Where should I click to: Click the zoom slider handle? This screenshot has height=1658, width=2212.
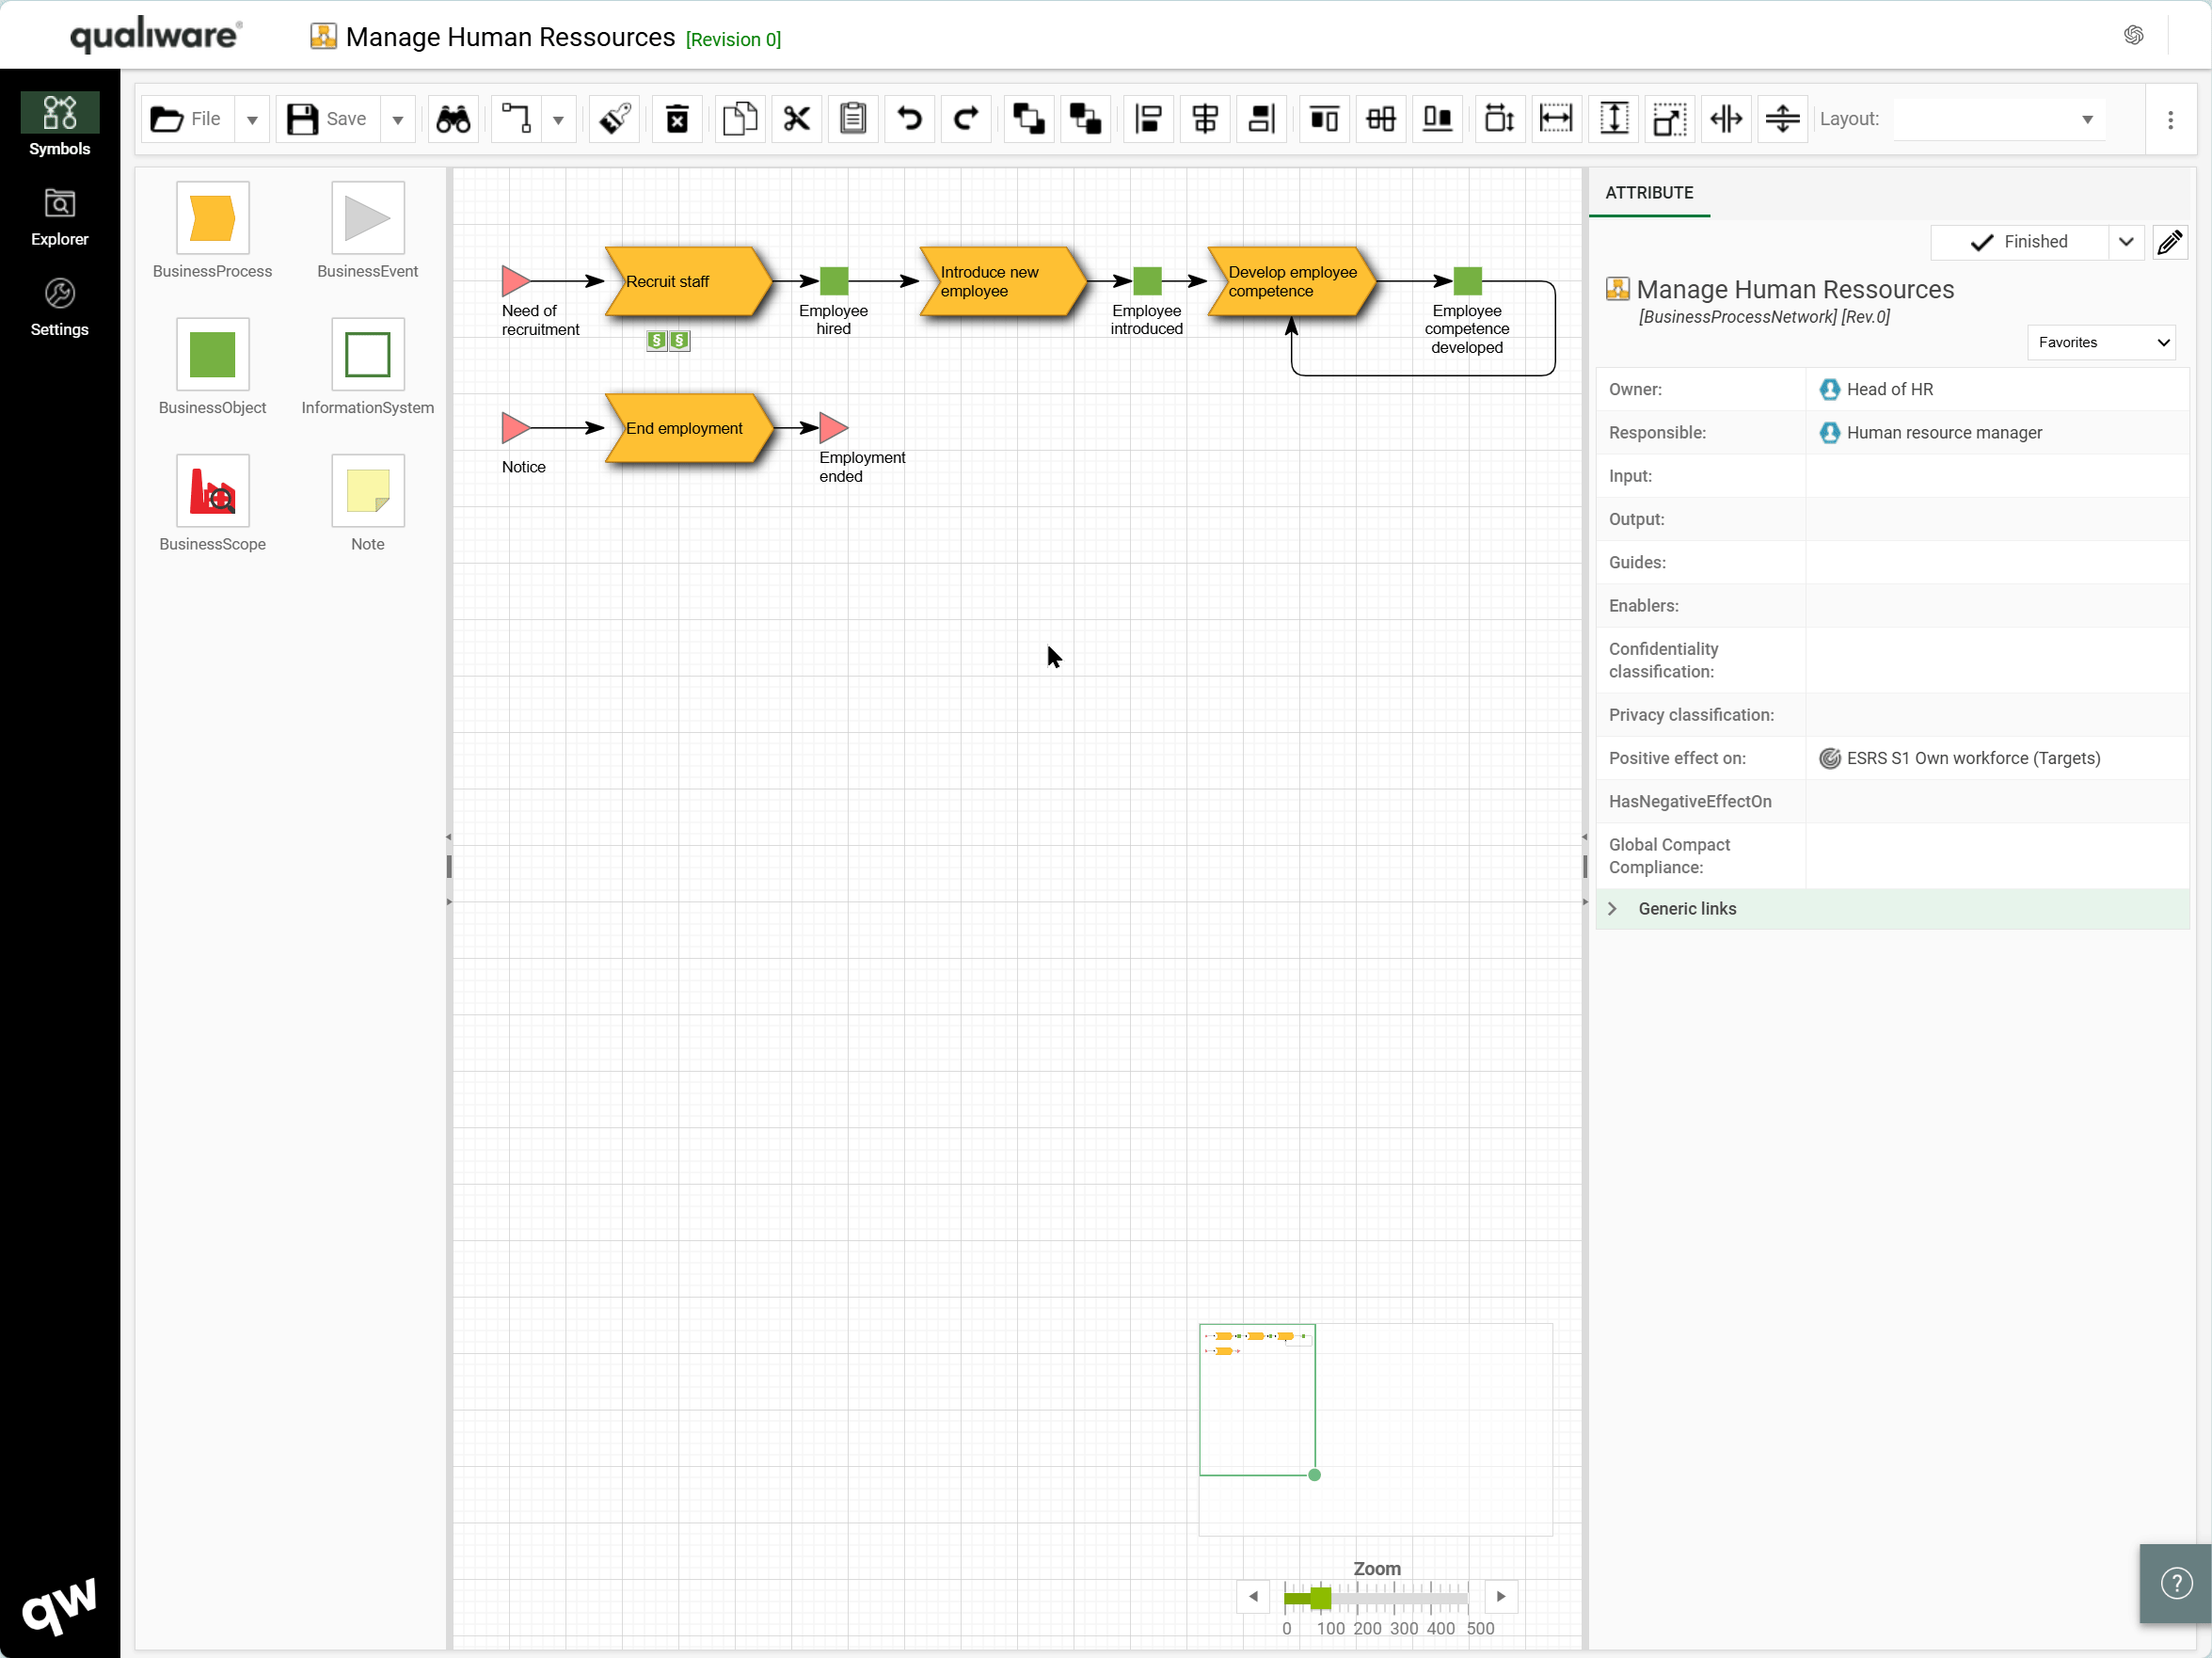(x=1321, y=1598)
